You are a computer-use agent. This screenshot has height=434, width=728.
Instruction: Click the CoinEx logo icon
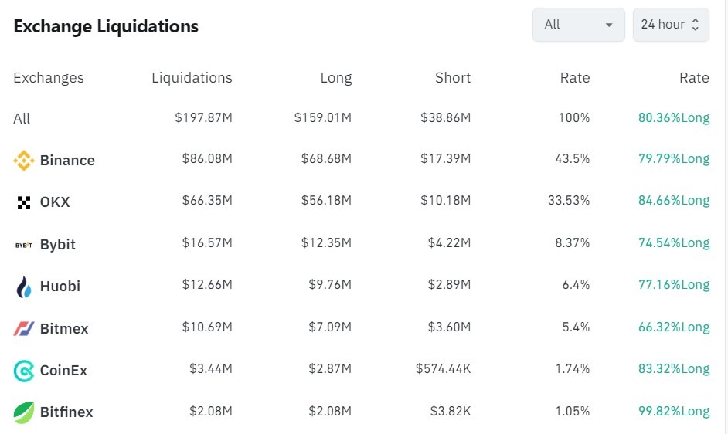pyautogui.click(x=24, y=371)
